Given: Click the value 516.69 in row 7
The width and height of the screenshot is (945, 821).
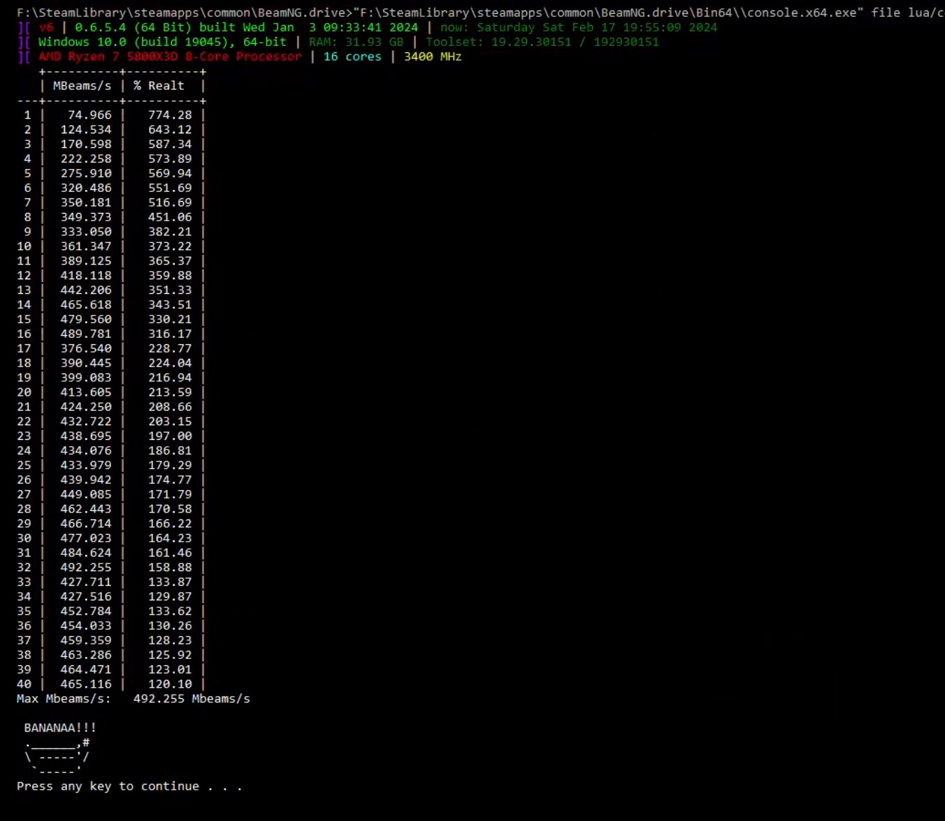Looking at the screenshot, I should (x=170, y=203).
